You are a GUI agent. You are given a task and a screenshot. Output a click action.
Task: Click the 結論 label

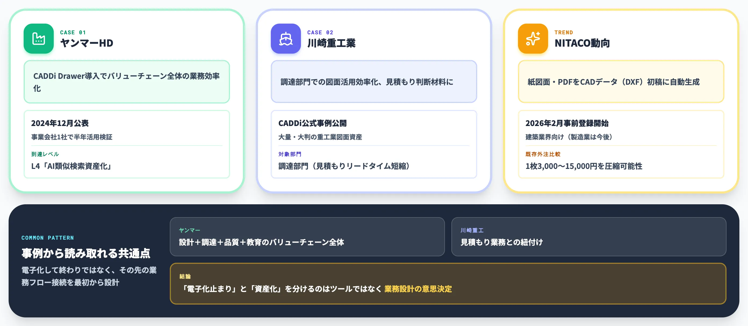point(185,276)
